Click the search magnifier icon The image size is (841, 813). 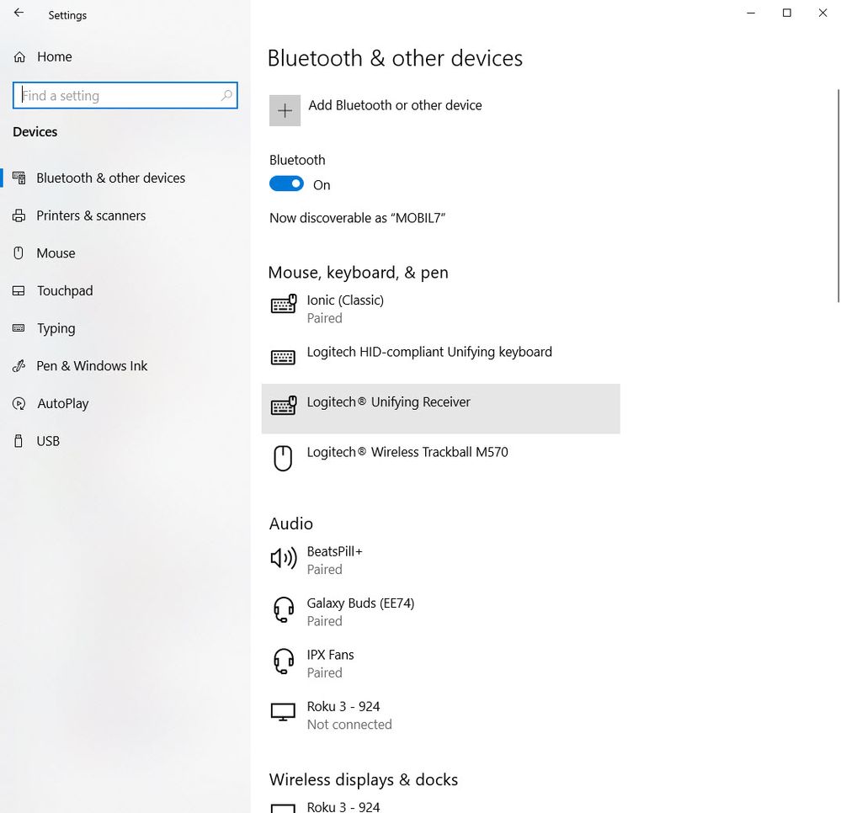[227, 95]
